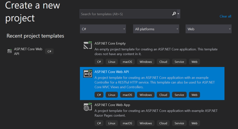Click the Clear all link
This screenshot has height=129, width=238.
(x=225, y=16)
